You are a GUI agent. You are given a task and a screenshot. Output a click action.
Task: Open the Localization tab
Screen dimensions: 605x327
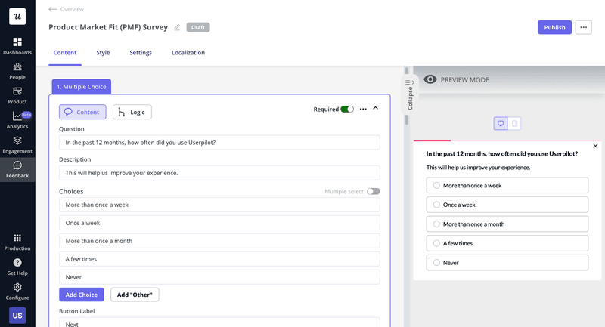pyautogui.click(x=188, y=53)
